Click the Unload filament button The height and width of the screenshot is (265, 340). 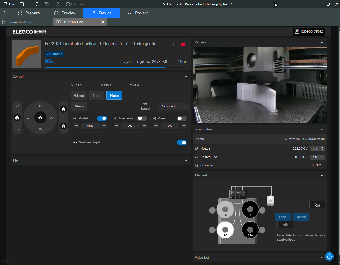coord(301,217)
